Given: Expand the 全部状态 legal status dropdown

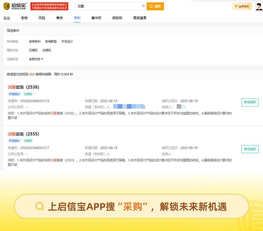Looking at the screenshot, I should click(36, 59).
